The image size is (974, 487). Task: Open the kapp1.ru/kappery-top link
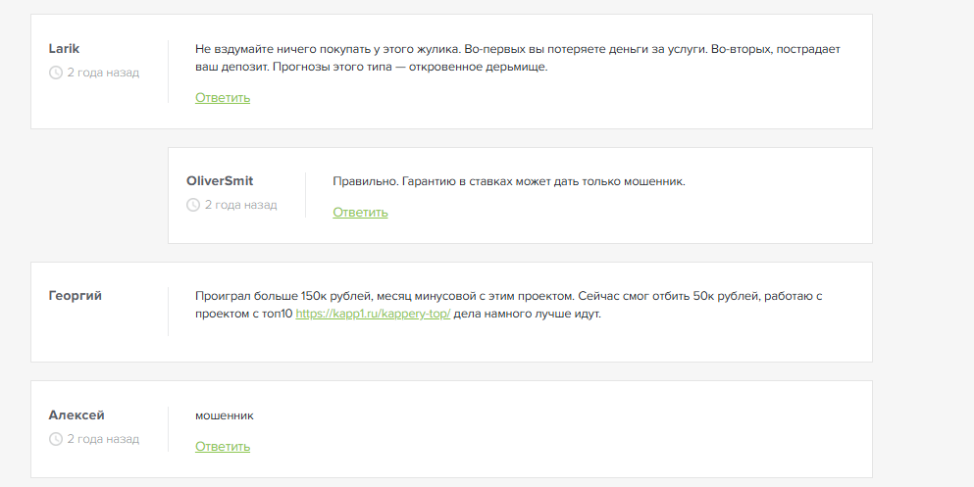pyautogui.click(x=373, y=315)
